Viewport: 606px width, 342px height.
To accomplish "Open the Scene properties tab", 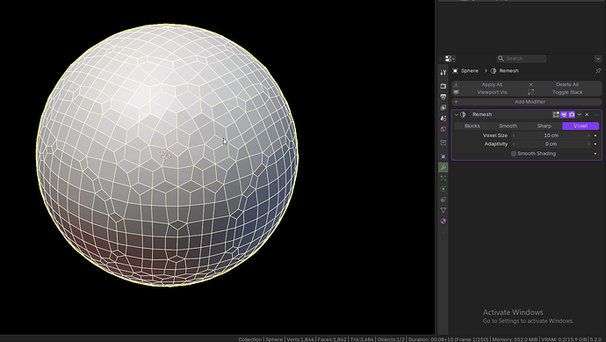I will click(444, 119).
